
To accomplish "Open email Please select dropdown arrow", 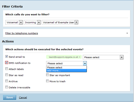I will tap(122, 57).
